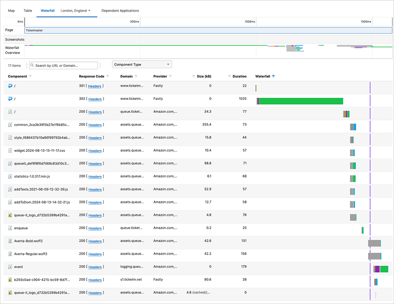This screenshot has height=304, width=394.
Task: Click the font file icon for Averta-Bold.woff2
Action: [10, 241]
